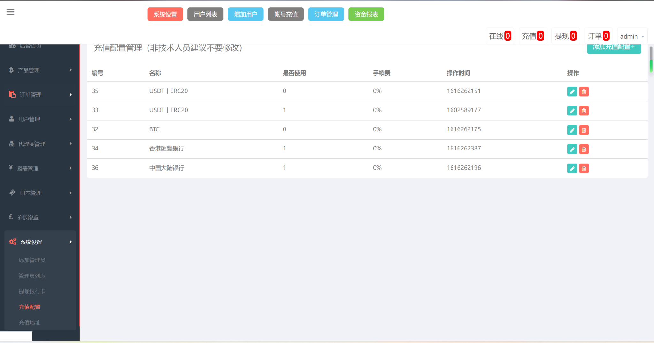
Task: Click the 增加用户 top button
Action: click(x=246, y=14)
